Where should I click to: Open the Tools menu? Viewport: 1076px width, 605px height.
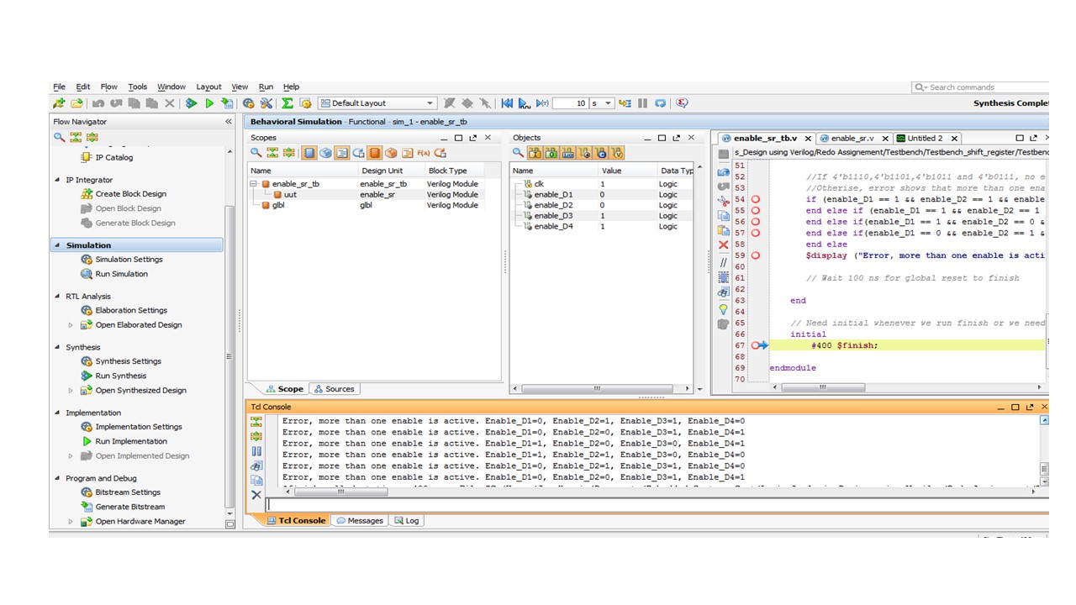137,87
